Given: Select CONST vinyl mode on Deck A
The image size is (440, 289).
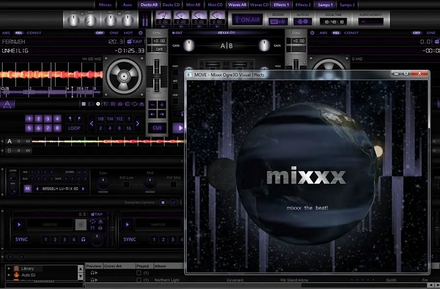Looking at the screenshot, I should point(34,33).
